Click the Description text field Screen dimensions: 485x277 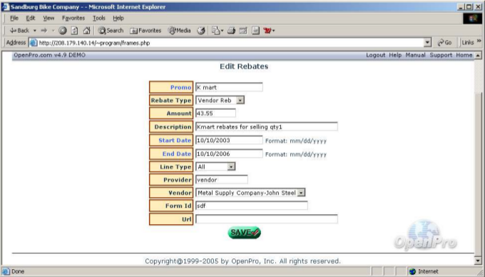pos(266,126)
